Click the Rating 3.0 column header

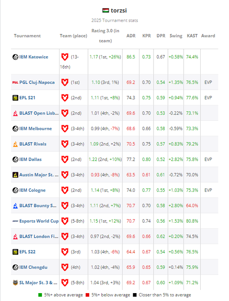coord(105,36)
